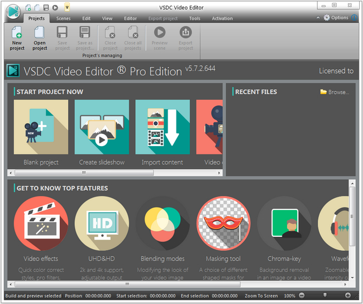Click the Save project ribbon icon

63,32
